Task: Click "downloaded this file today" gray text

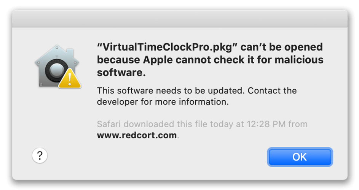Action: click(x=178, y=124)
